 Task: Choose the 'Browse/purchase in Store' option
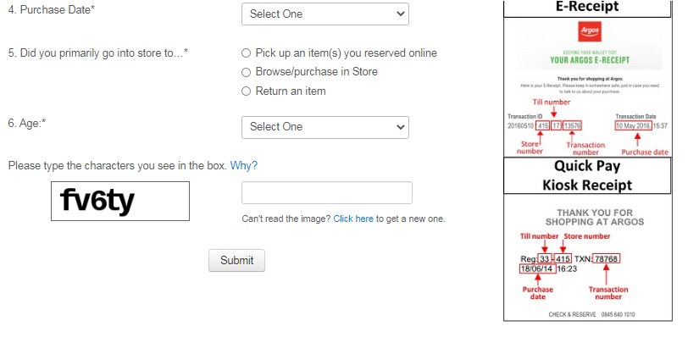click(247, 72)
